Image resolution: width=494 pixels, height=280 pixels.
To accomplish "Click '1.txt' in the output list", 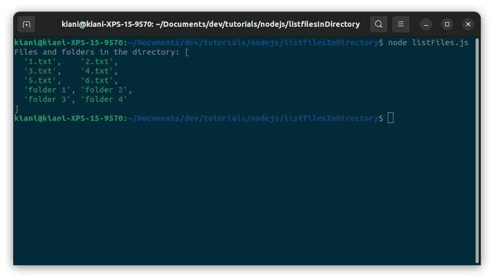I will pos(40,61).
